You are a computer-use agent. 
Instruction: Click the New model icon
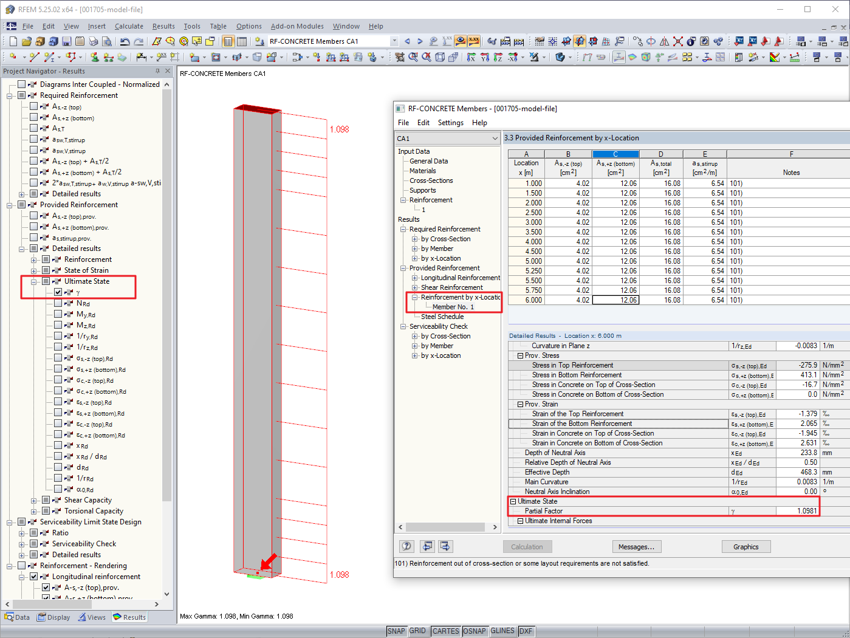[x=13, y=41]
